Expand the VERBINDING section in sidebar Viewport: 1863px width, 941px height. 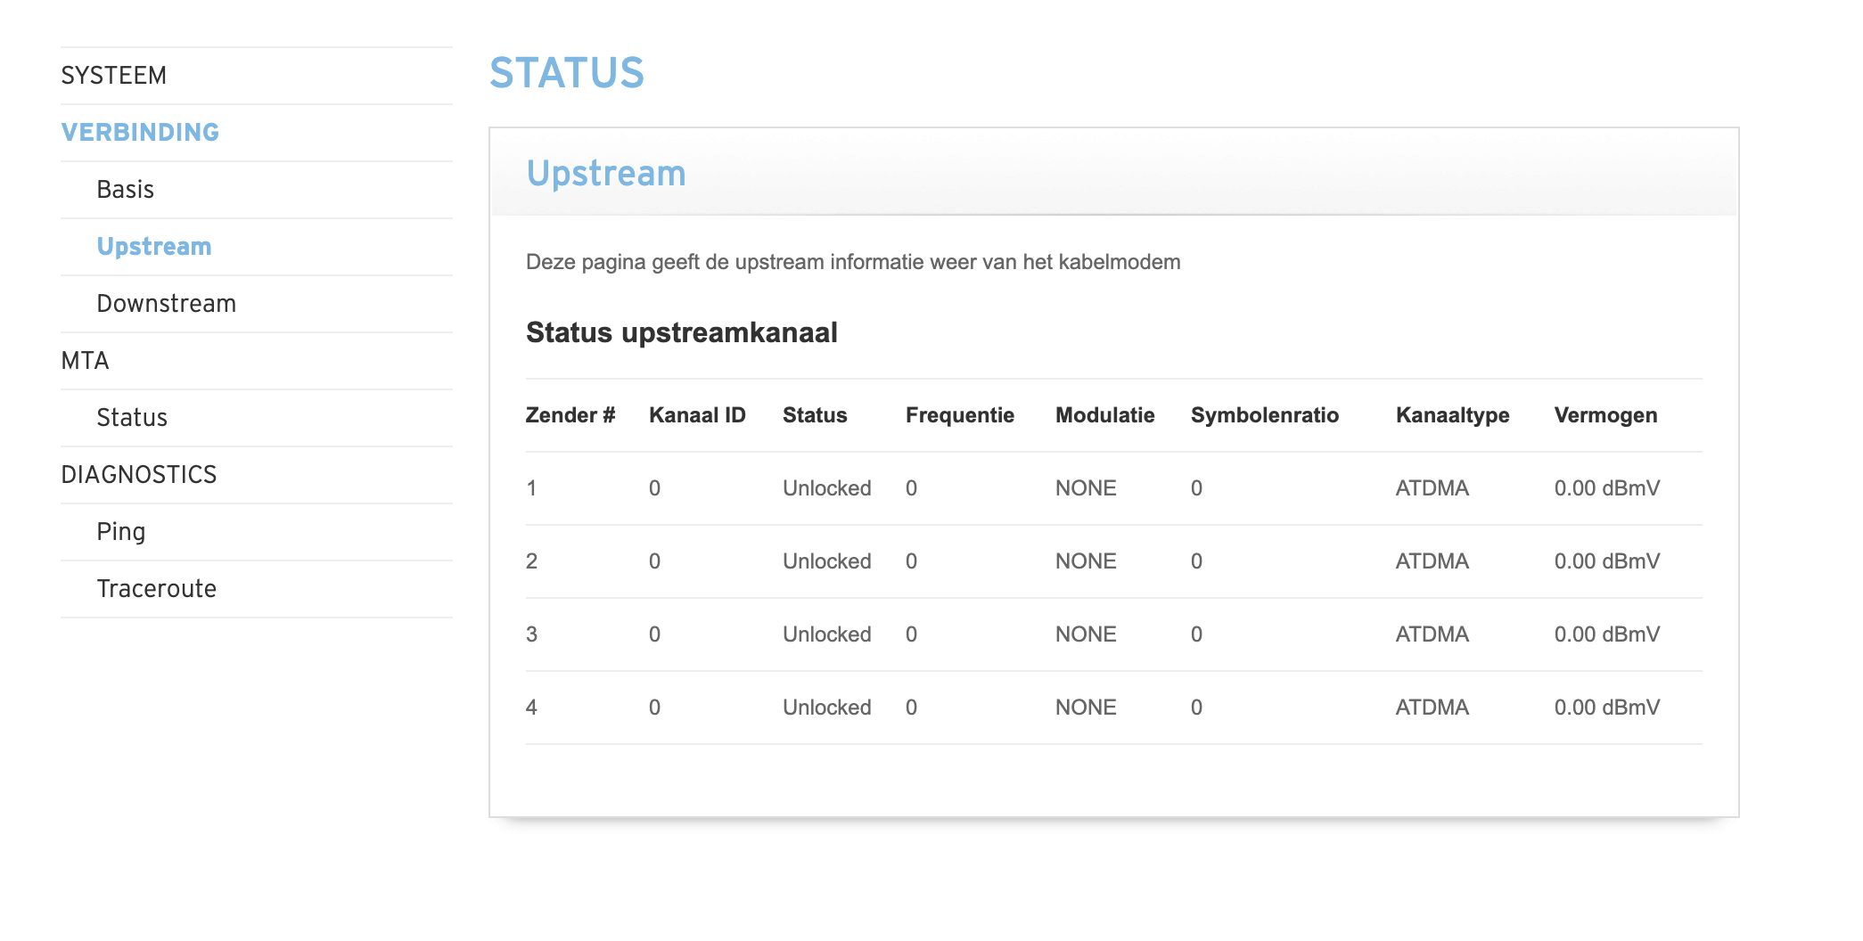140,133
